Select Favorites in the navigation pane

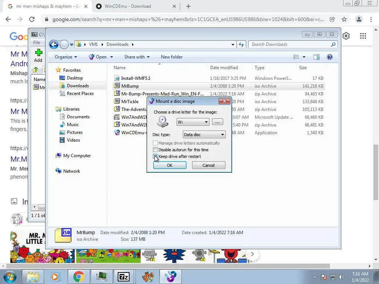click(x=72, y=70)
